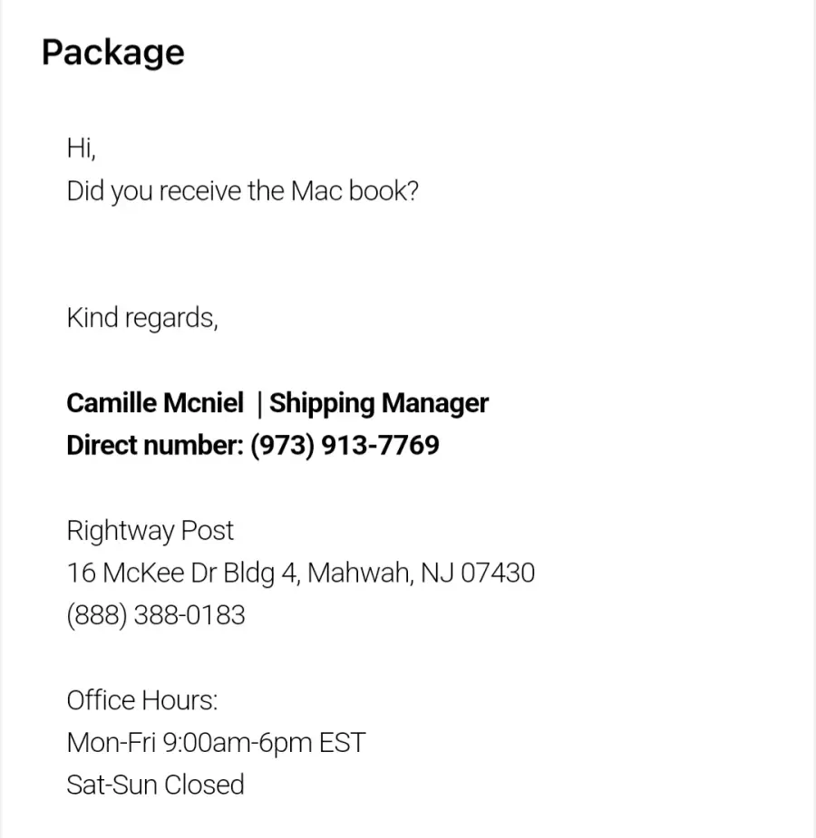Select the ZIP code 07430
The image size is (816, 838).
497,573
